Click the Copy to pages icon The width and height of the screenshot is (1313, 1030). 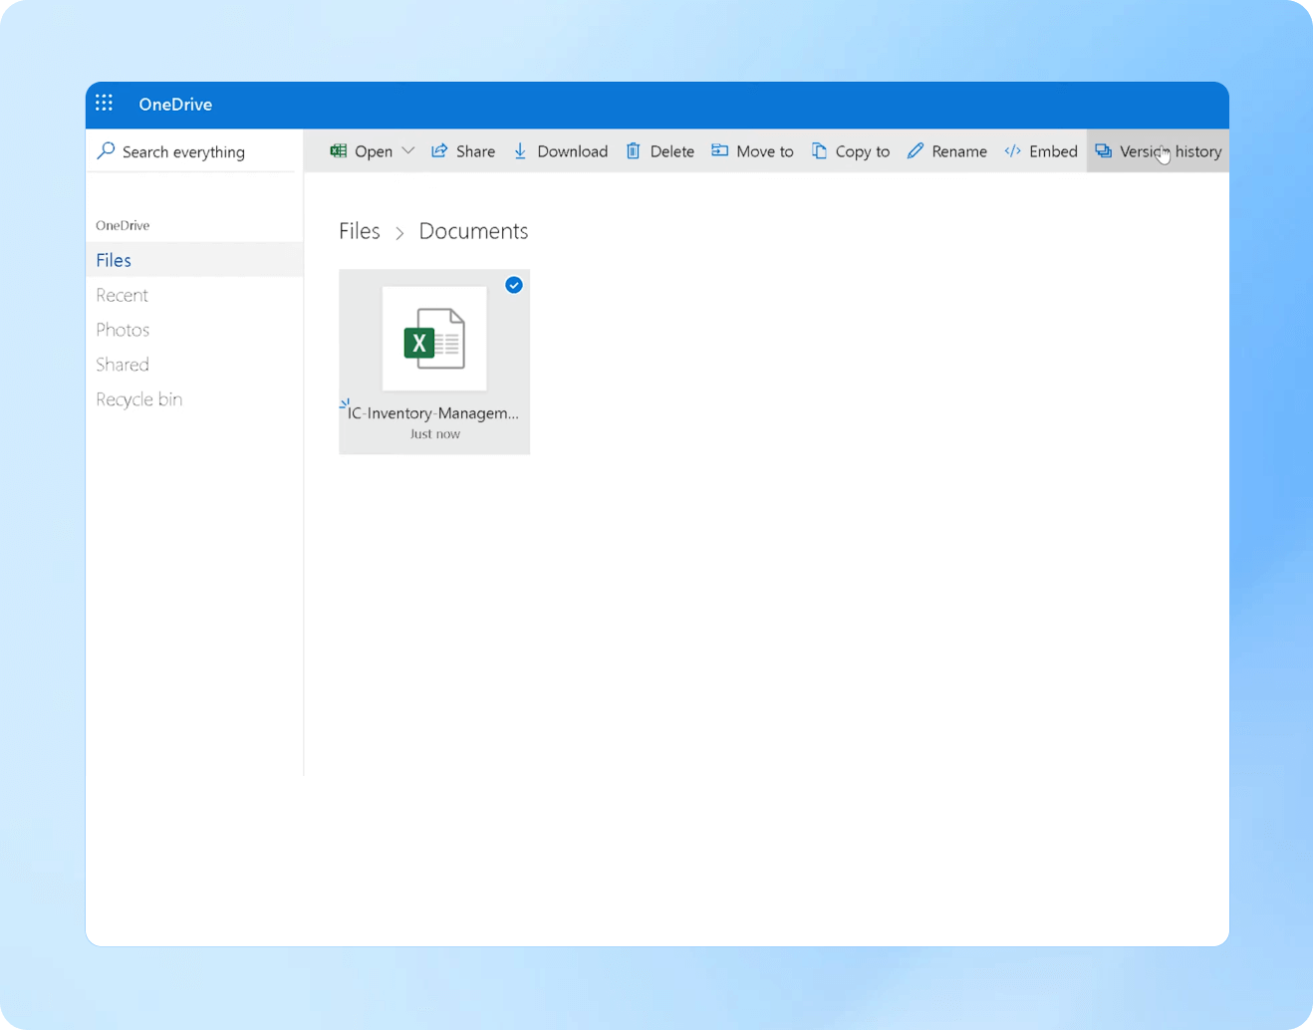(819, 150)
